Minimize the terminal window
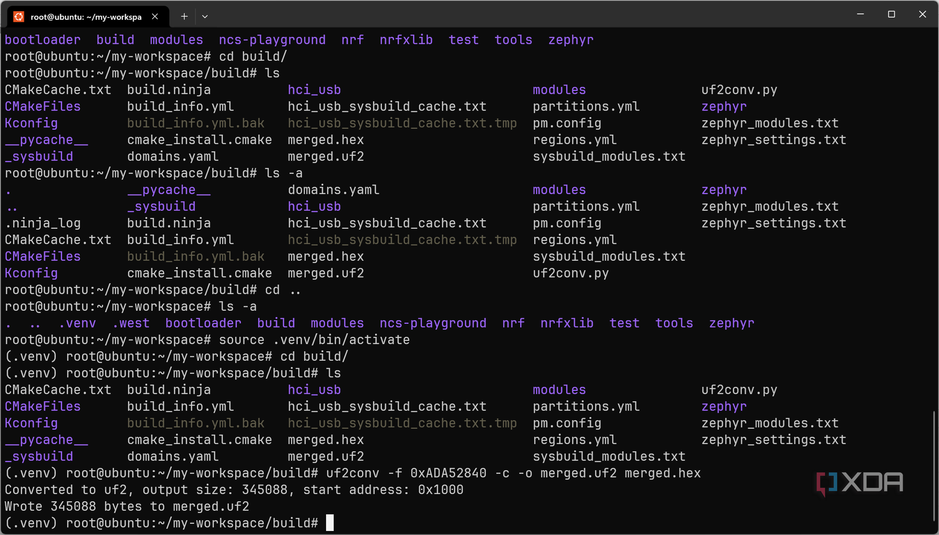 pos(860,14)
